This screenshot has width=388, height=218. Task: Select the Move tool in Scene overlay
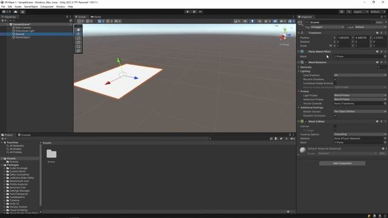coord(78,34)
